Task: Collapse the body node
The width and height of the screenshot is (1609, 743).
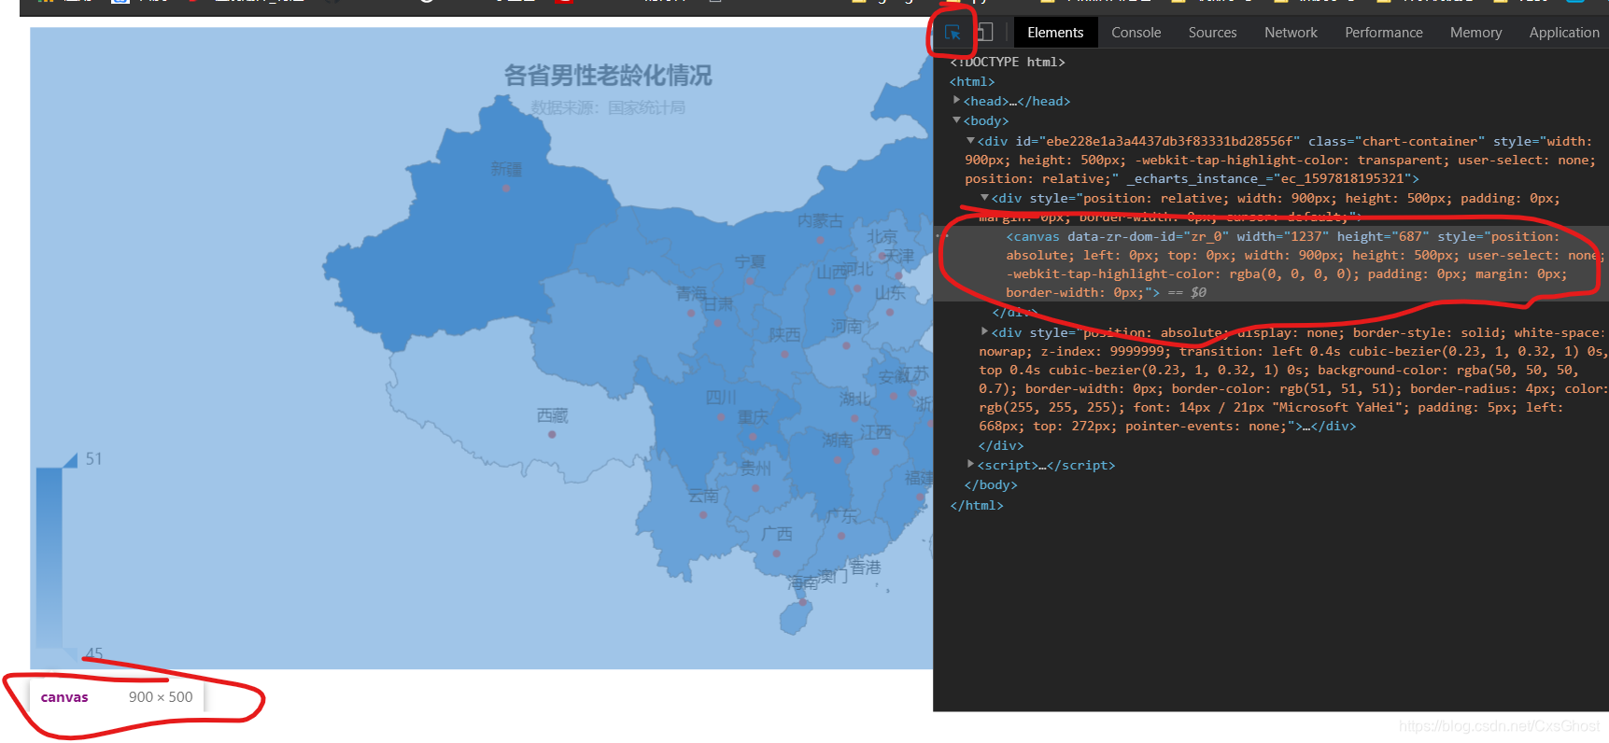Action: 956,120
